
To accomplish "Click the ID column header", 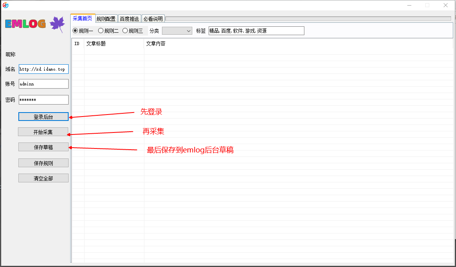I will tap(78, 44).
